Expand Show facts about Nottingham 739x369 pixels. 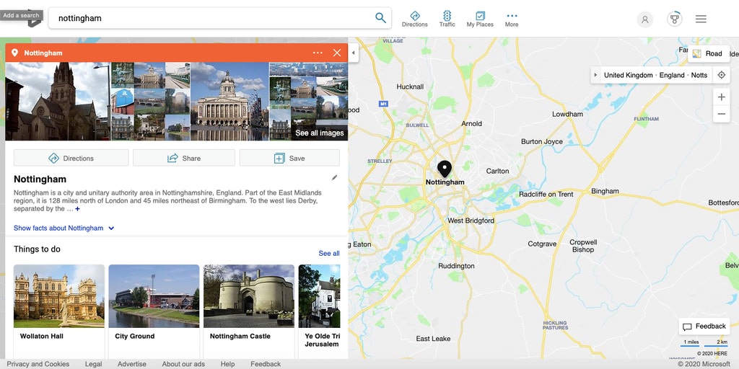pos(64,228)
